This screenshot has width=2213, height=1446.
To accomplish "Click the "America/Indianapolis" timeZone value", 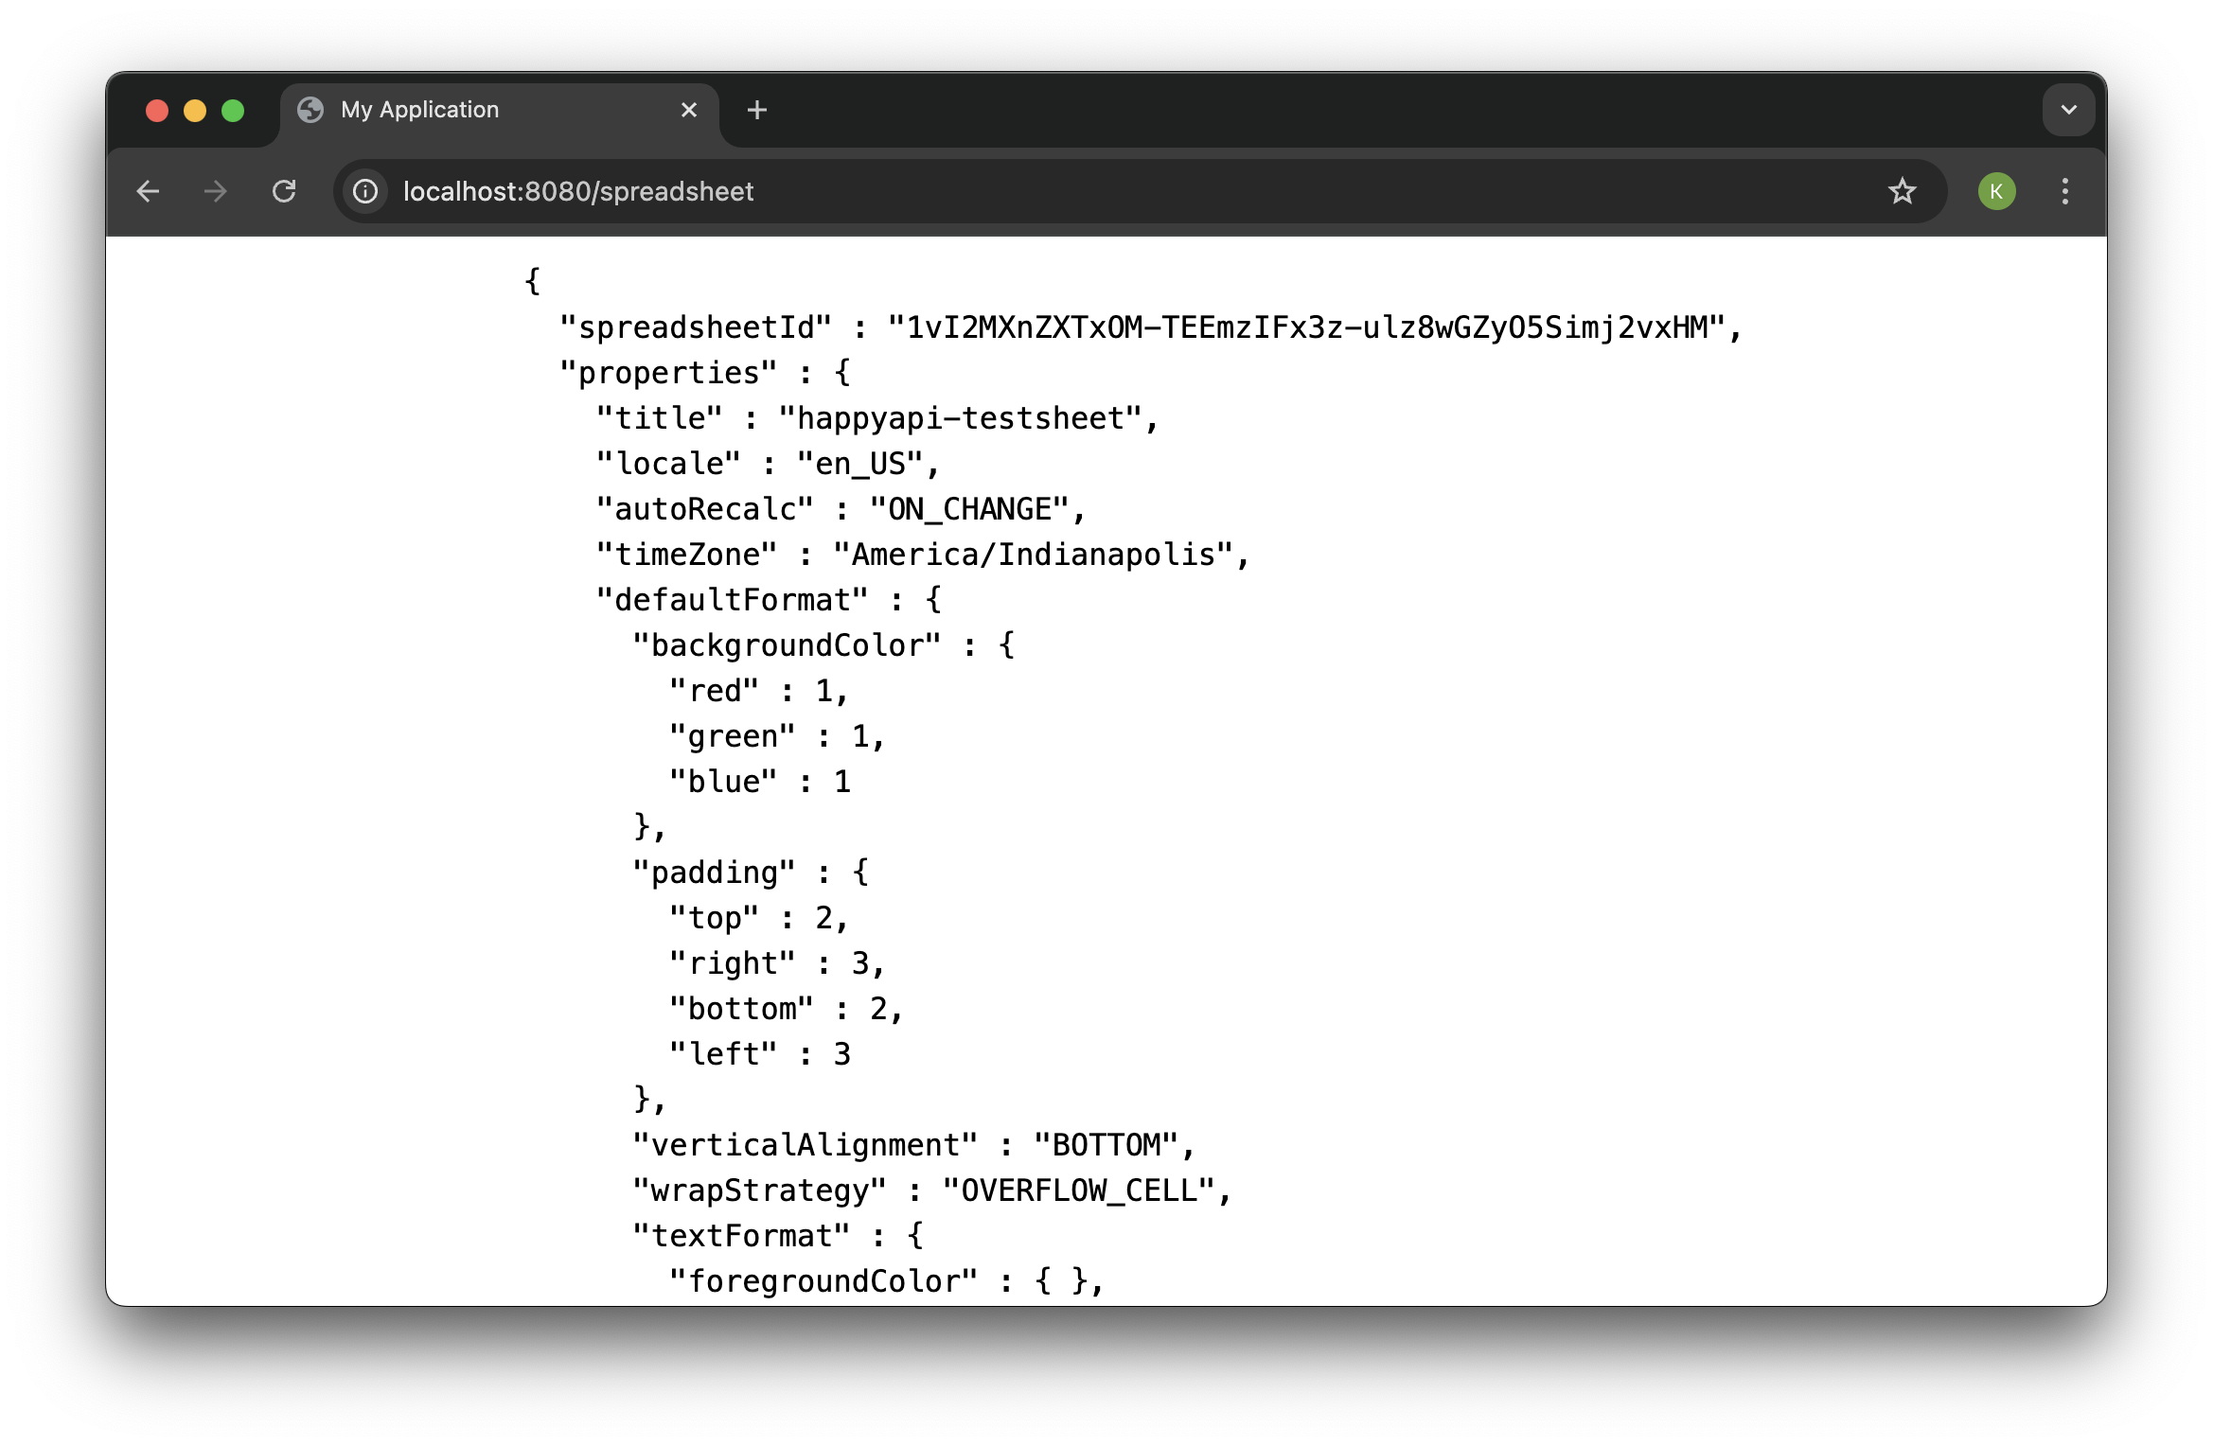I will pyautogui.click(x=1033, y=555).
